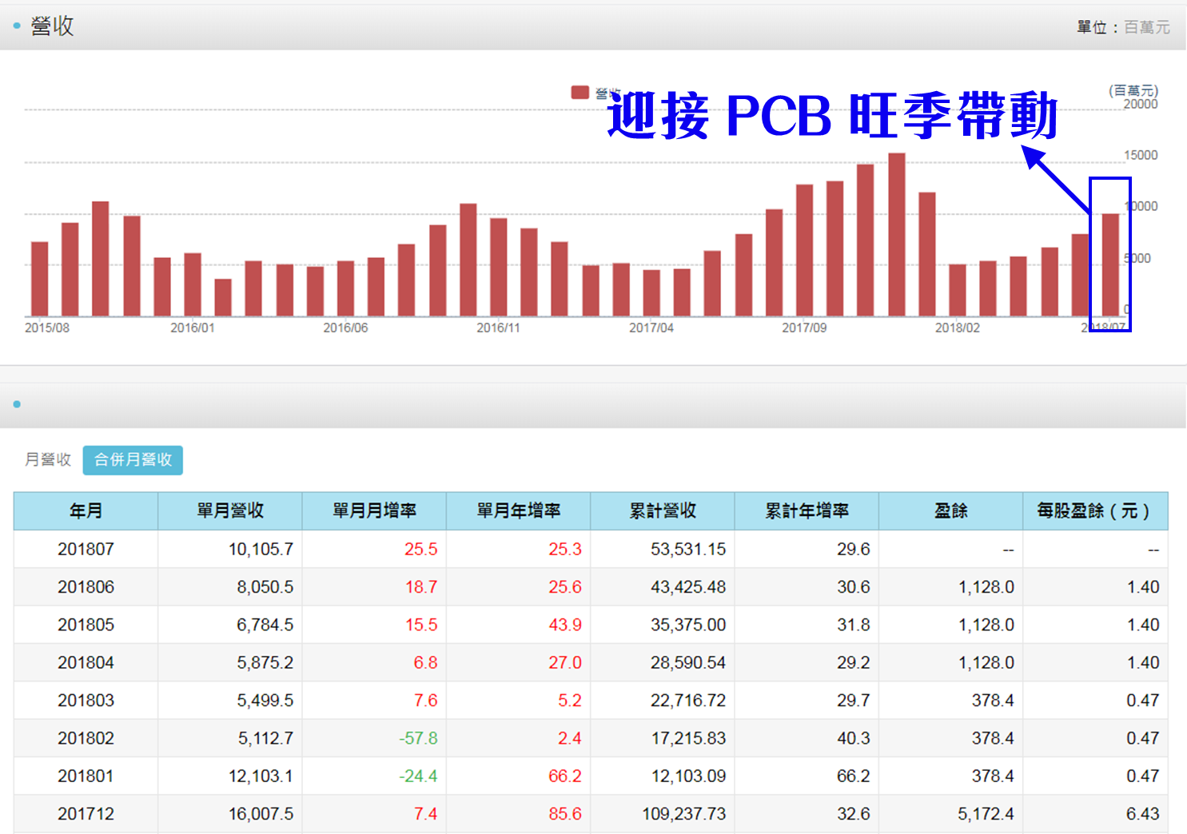This screenshot has height=834, width=1187.
Task: Click the 單位：百萬元 label at top right
Action: 1124,26
